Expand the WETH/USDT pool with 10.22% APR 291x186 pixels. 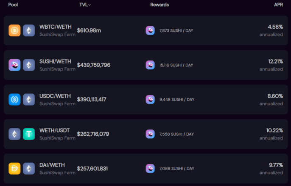[x=145, y=134]
